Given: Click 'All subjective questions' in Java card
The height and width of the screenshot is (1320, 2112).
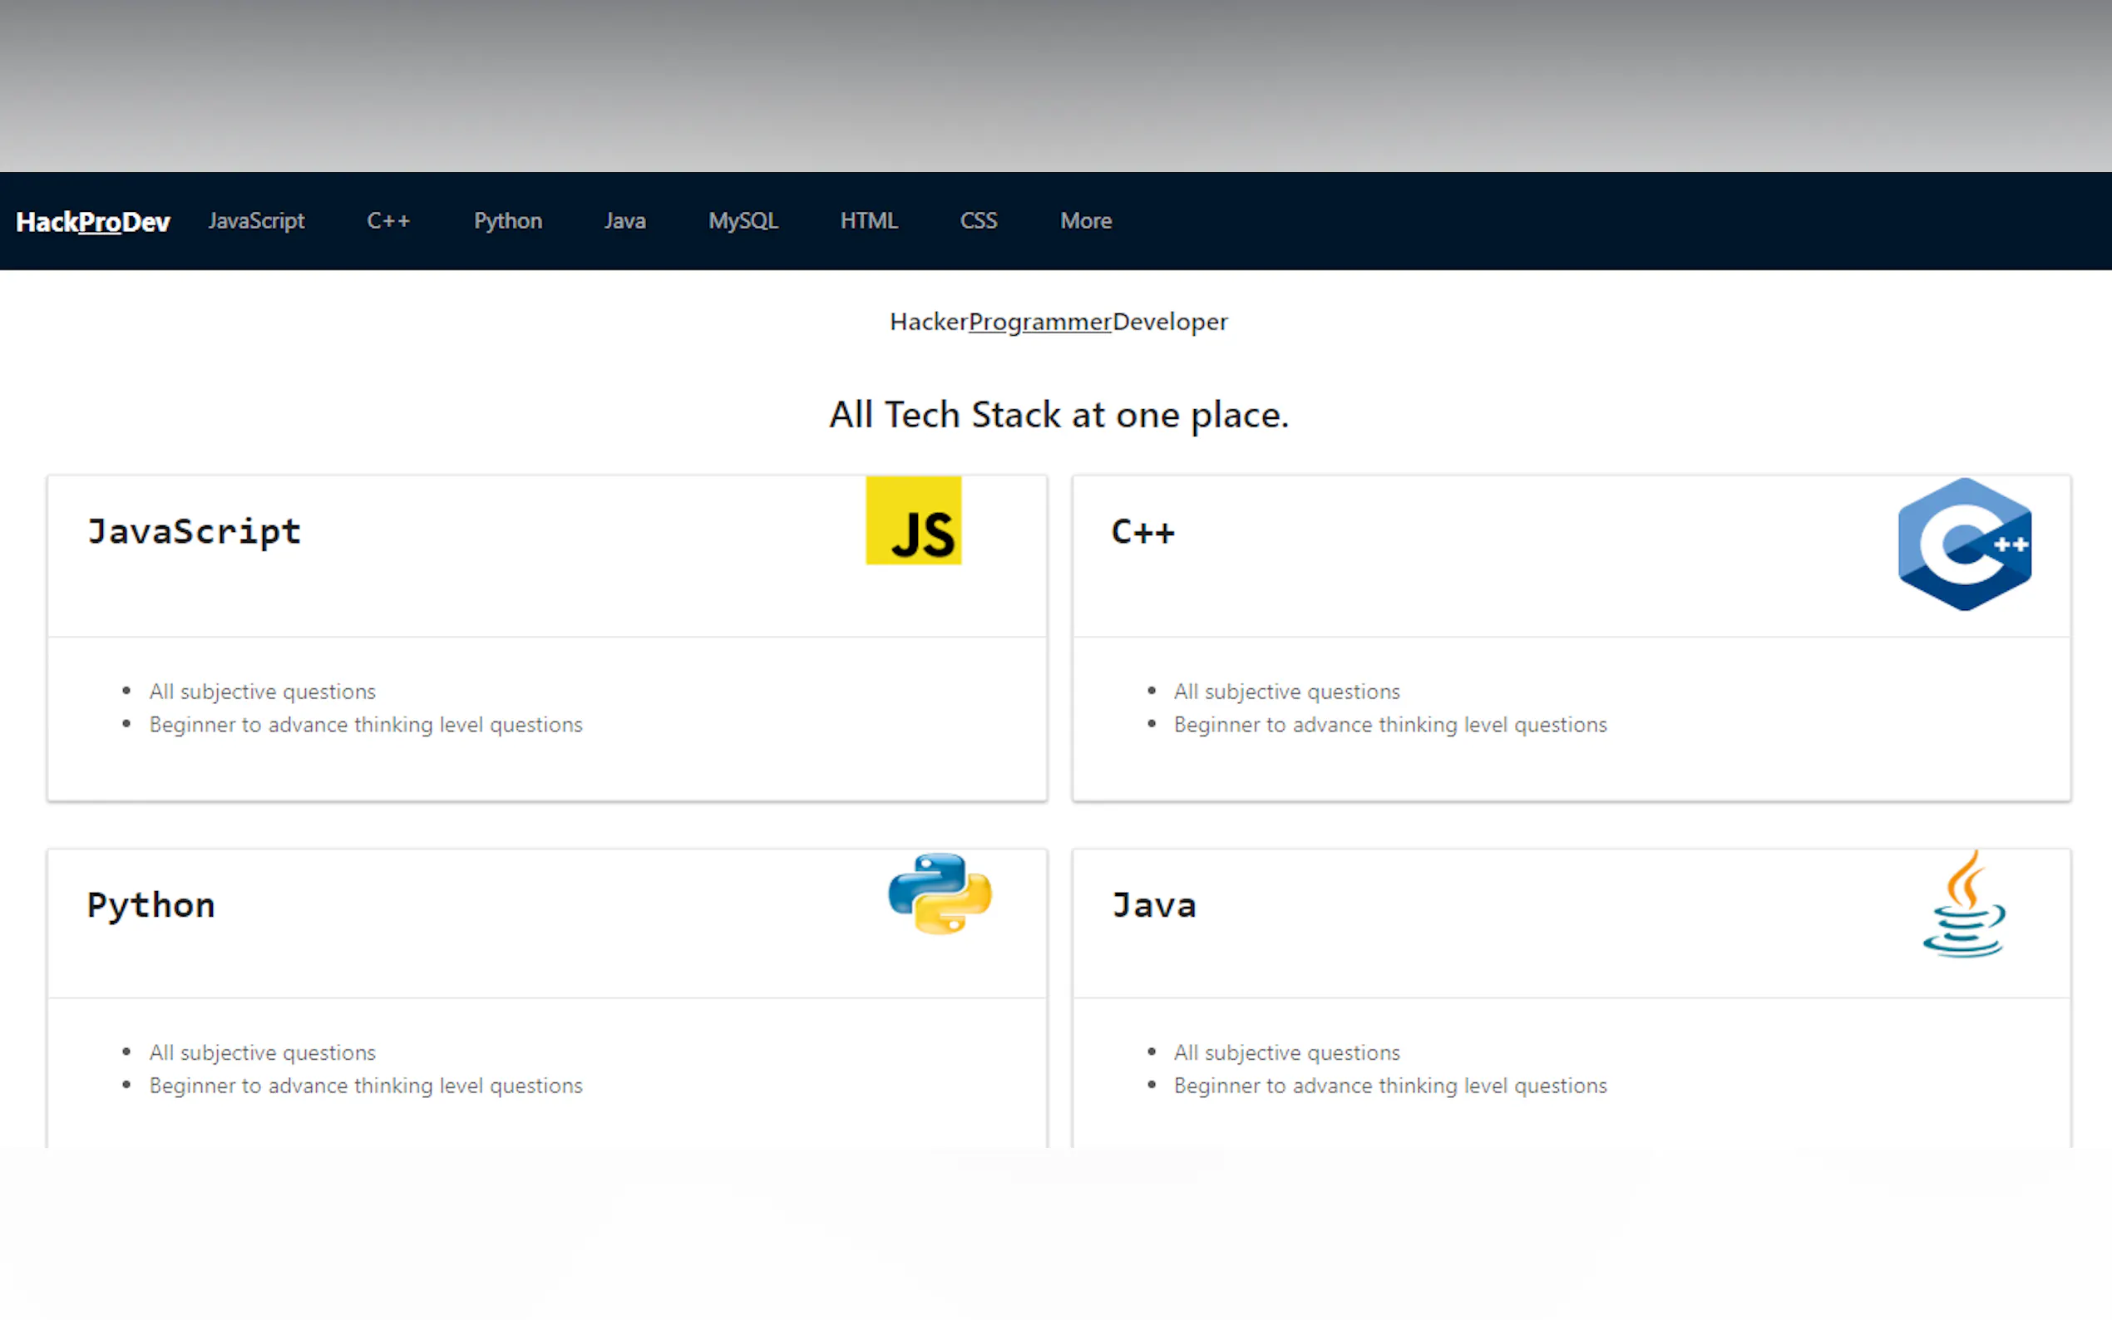Looking at the screenshot, I should click(x=1287, y=1052).
